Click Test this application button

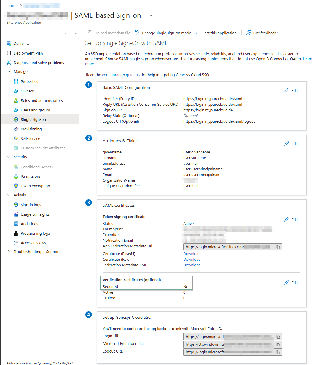pos(216,33)
